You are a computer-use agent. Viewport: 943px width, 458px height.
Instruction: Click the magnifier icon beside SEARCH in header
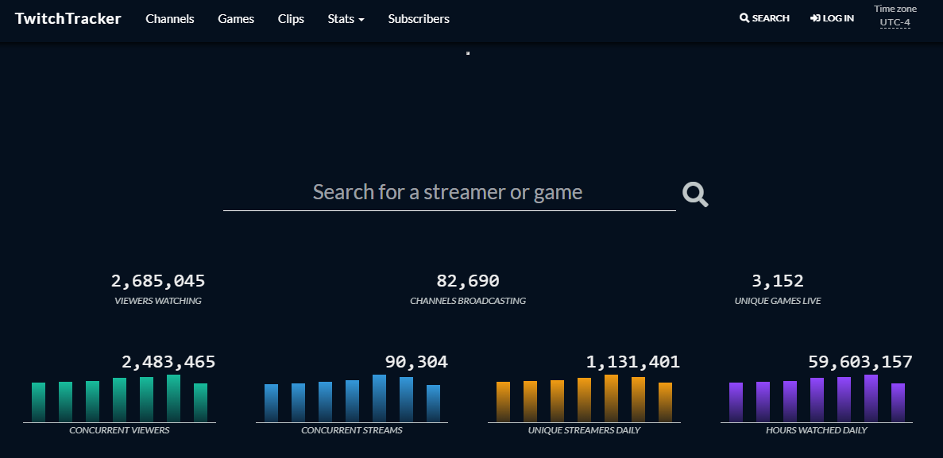click(x=744, y=18)
